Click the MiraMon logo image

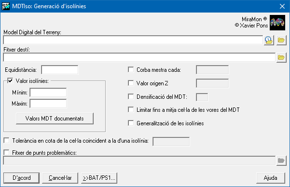point(277,23)
